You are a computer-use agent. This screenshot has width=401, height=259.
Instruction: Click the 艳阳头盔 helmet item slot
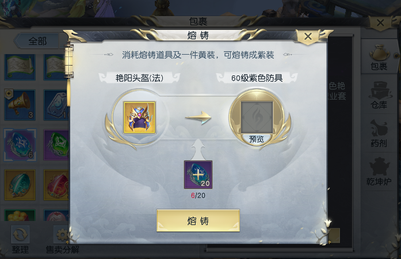pyautogui.click(x=140, y=117)
